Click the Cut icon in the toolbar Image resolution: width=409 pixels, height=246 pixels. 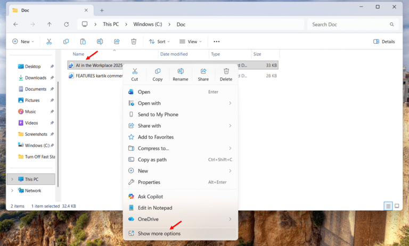point(49,42)
